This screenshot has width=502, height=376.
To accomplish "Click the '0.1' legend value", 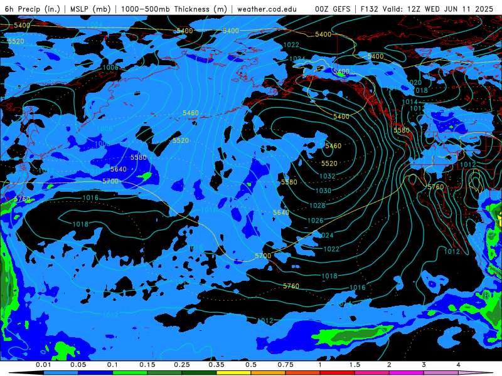I will click(x=112, y=365).
